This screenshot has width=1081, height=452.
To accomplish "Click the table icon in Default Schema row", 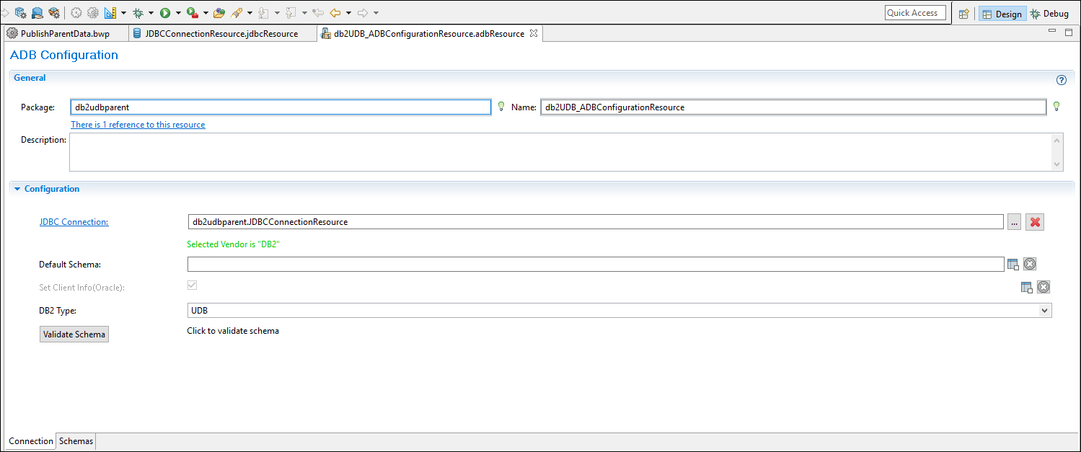I will pyautogui.click(x=1013, y=264).
